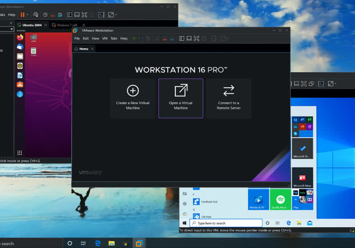Open Thunderbird mail from Ubuntu dock

tap(20, 47)
